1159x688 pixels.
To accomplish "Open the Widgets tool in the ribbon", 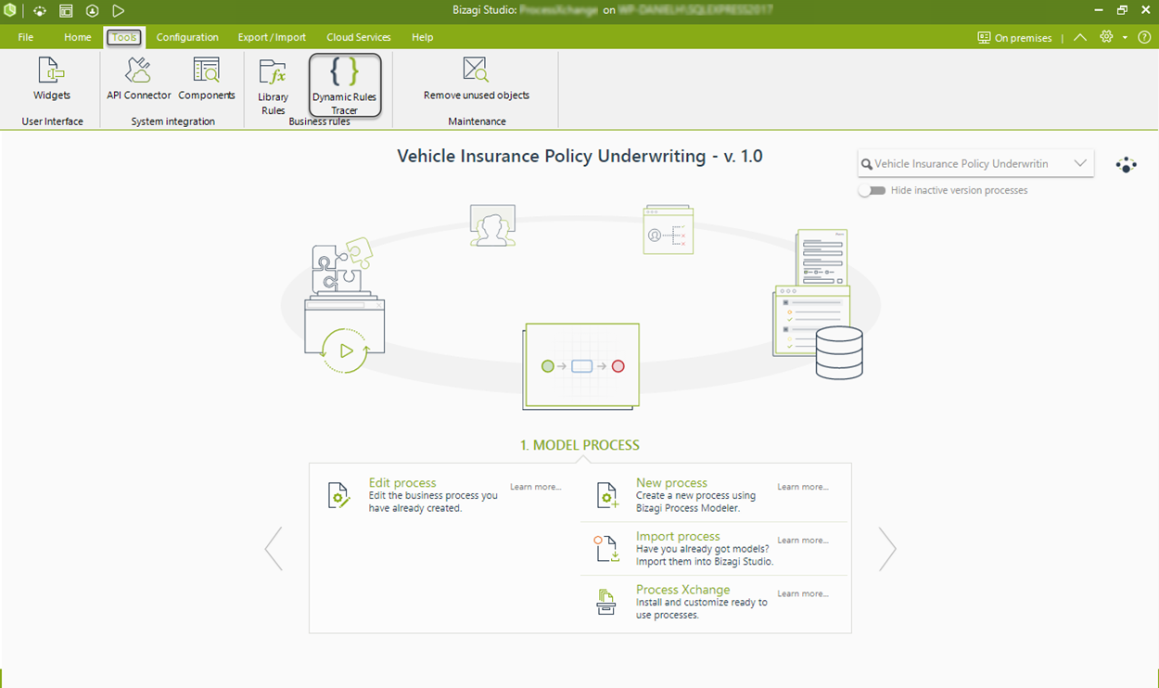I will tap(52, 79).
